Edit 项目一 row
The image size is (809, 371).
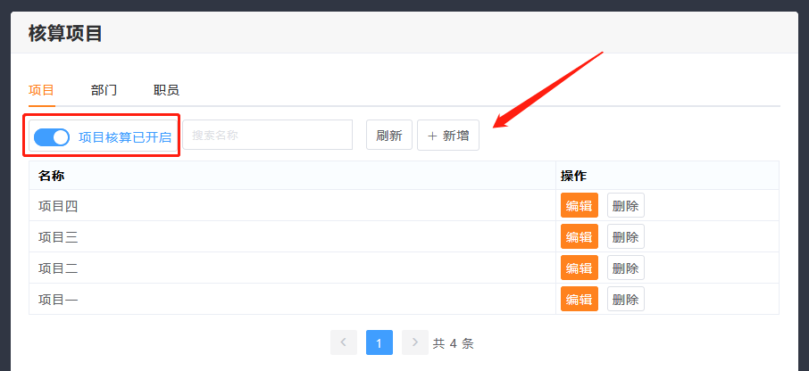pos(579,299)
